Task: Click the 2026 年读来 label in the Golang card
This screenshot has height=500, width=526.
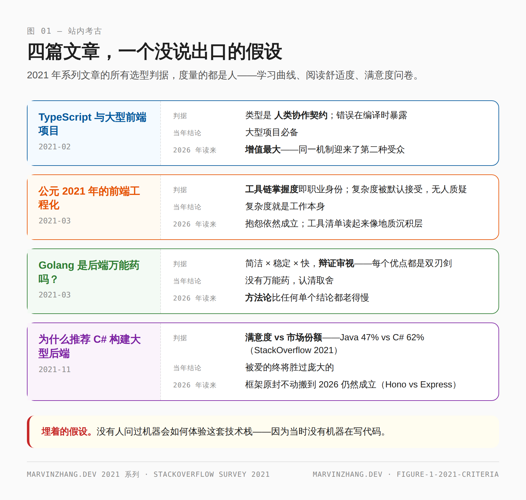Action: pyautogui.click(x=195, y=298)
